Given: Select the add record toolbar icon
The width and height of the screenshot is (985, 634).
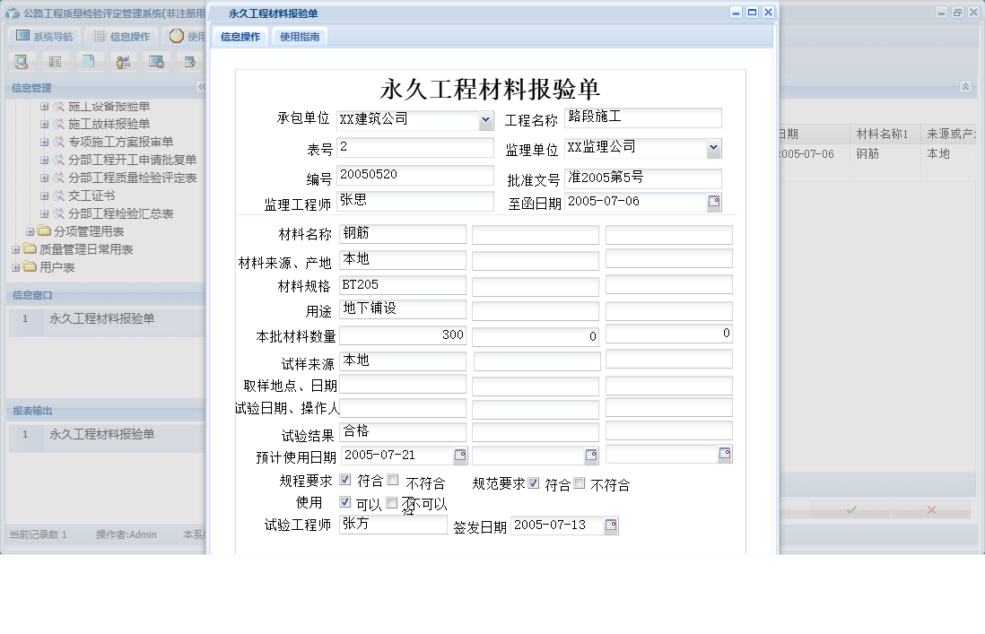Looking at the screenshot, I should point(188,61).
